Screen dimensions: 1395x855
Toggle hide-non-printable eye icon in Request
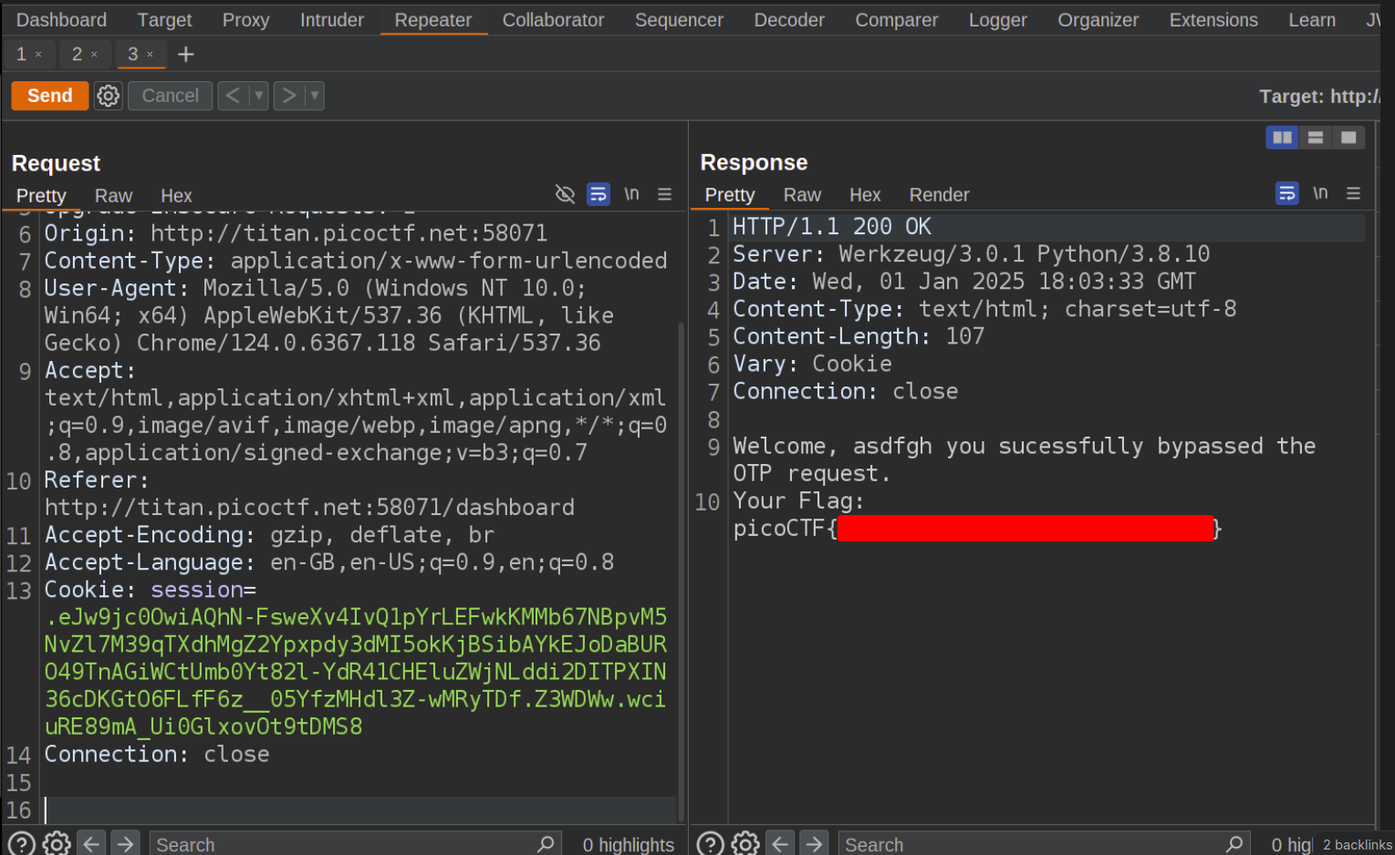click(565, 193)
